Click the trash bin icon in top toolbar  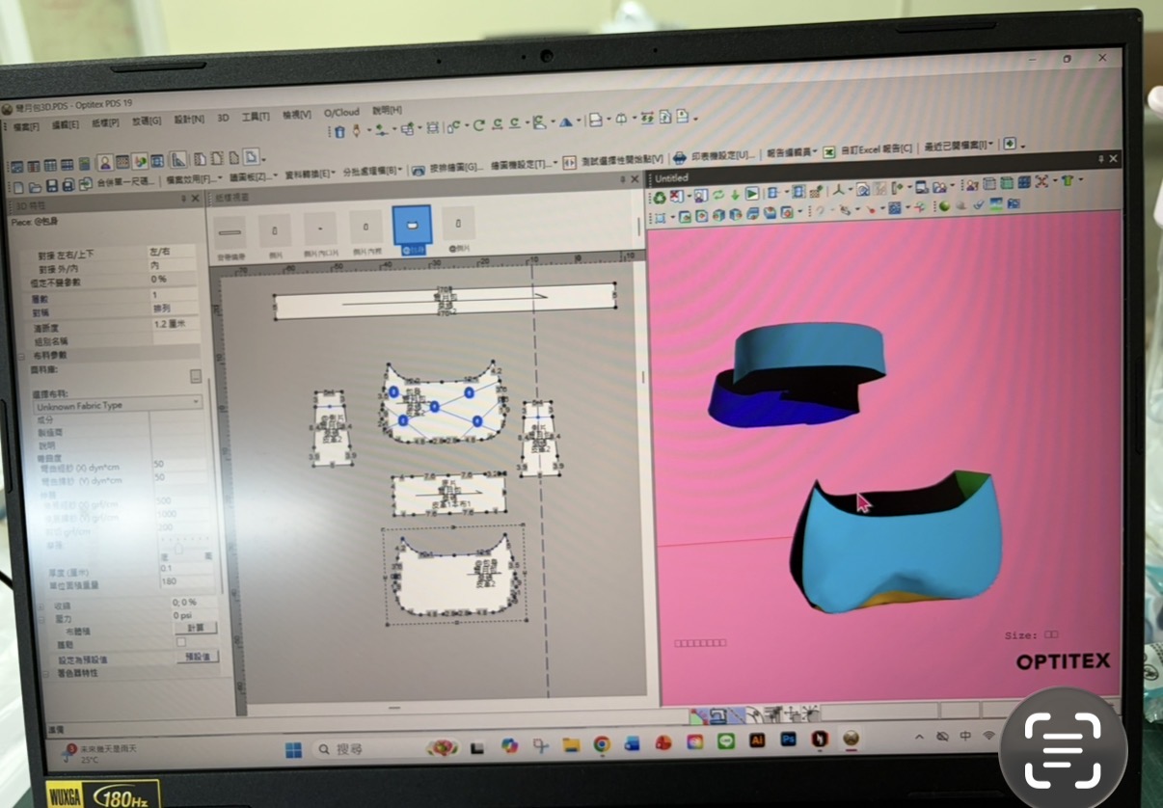(x=339, y=130)
